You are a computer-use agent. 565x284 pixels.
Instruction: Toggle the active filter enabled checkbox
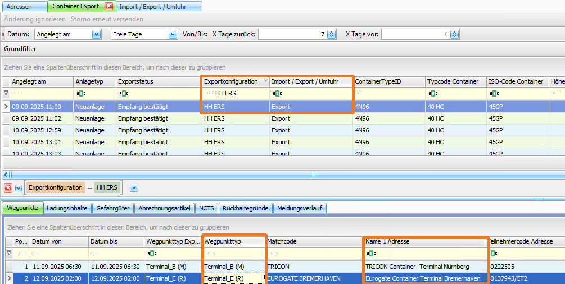tap(19, 187)
